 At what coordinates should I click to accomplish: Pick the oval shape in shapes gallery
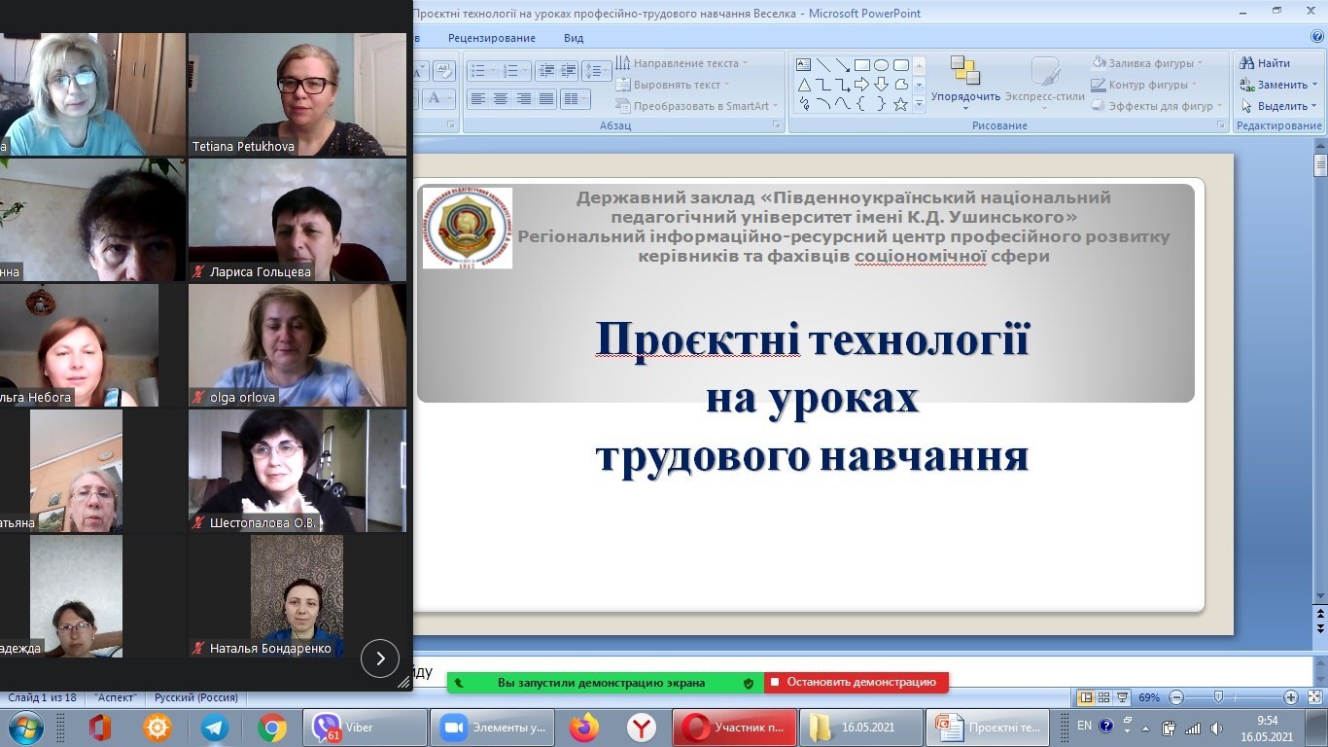(882, 65)
